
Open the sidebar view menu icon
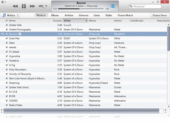point(4,2)
